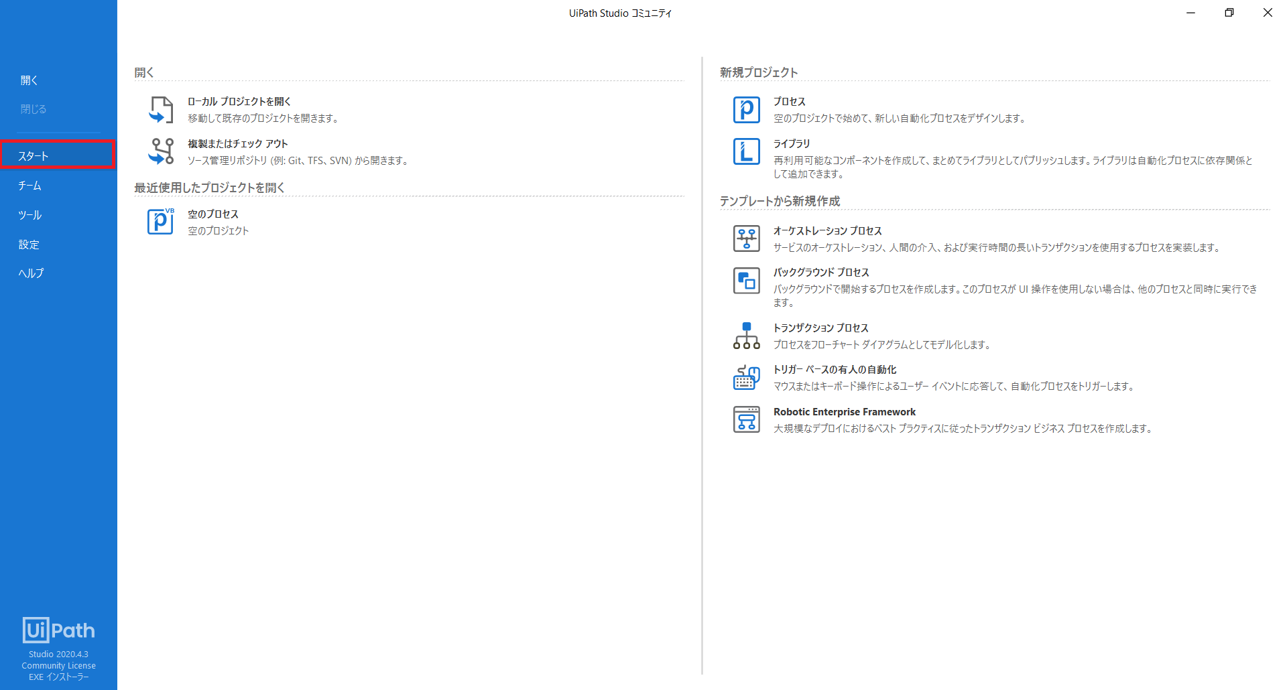Click the Robotic Enterprise Framework icon
Screen dimensions: 1287x690
pyautogui.click(x=746, y=420)
